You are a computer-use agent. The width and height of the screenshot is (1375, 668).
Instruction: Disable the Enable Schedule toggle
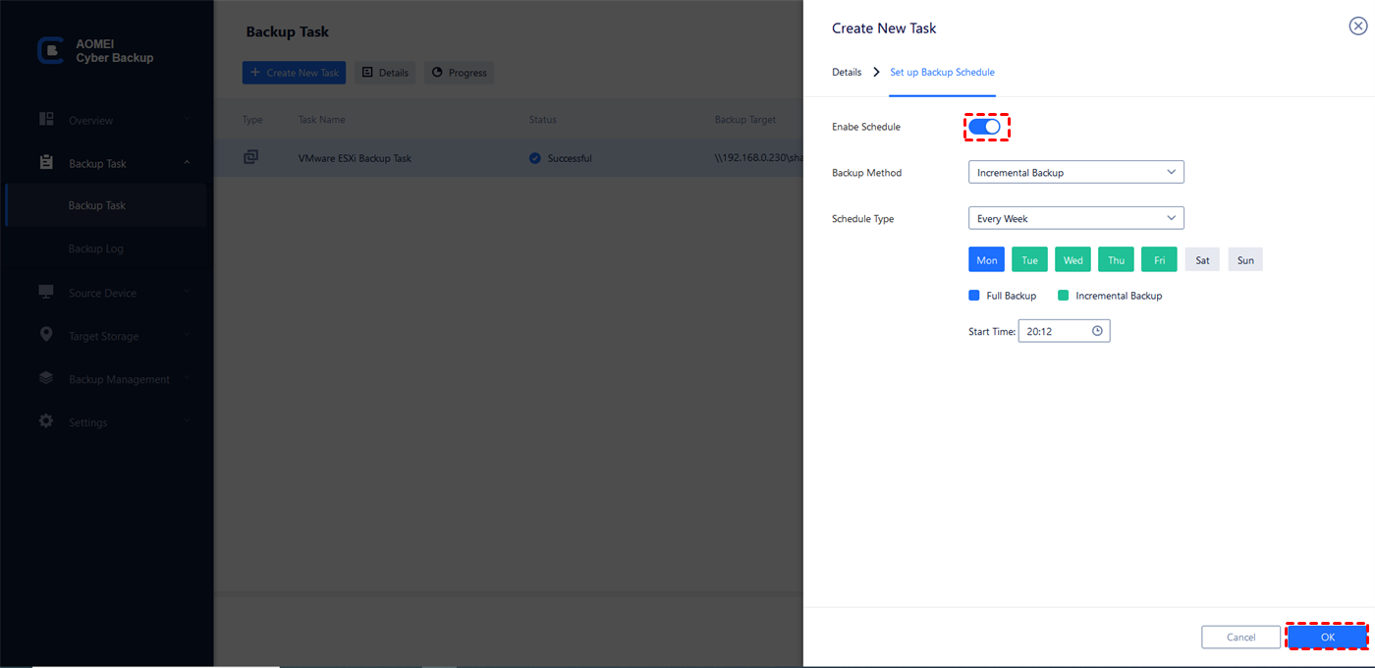tap(984, 127)
